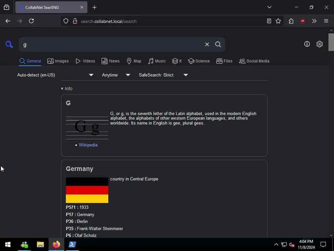Click the 'P36 : Berlin' entry
This screenshot has height=251, width=334.
[x=77, y=221]
